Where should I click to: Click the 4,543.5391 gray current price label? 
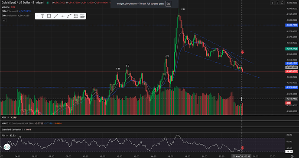click(292, 67)
